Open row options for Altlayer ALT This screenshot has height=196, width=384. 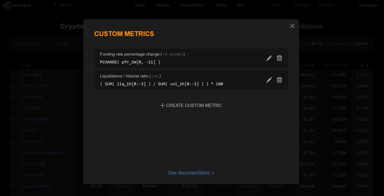[13, 142]
